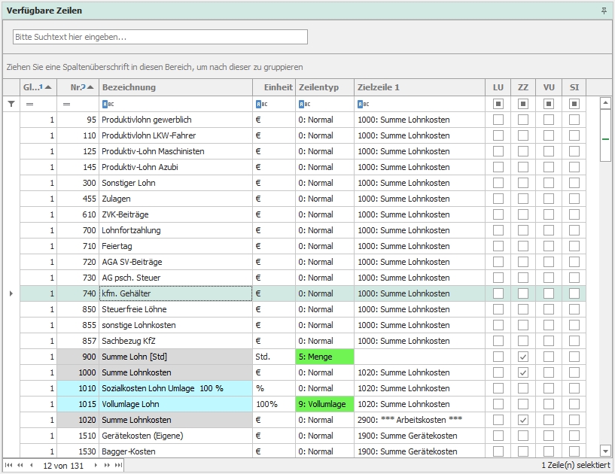
Task: Open filter operator for Einheit column
Action: 260,105
